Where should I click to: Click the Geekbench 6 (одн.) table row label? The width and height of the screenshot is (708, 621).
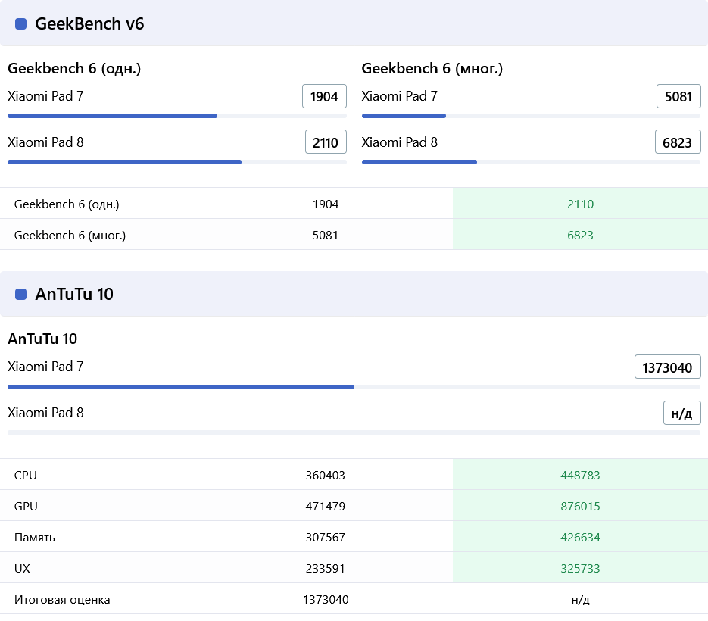[x=67, y=204]
